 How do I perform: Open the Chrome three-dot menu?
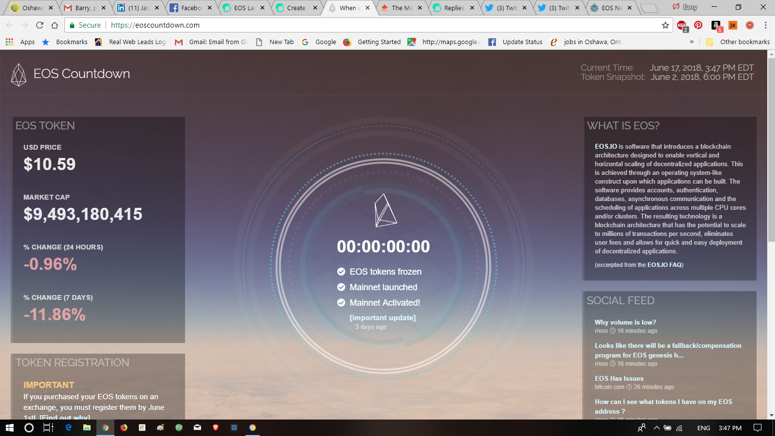coord(766,25)
